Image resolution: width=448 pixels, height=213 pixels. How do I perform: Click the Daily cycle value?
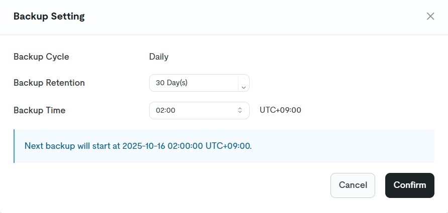(159, 57)
